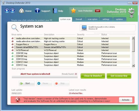Select the CON1C1.html entry

(x=22, y=62)
